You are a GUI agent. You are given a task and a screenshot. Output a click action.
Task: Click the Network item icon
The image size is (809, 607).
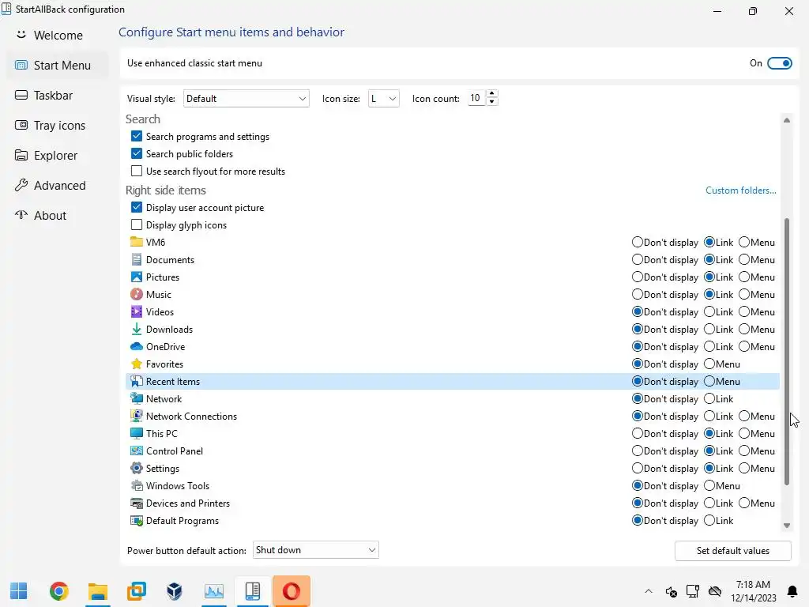tap(136, 398)
